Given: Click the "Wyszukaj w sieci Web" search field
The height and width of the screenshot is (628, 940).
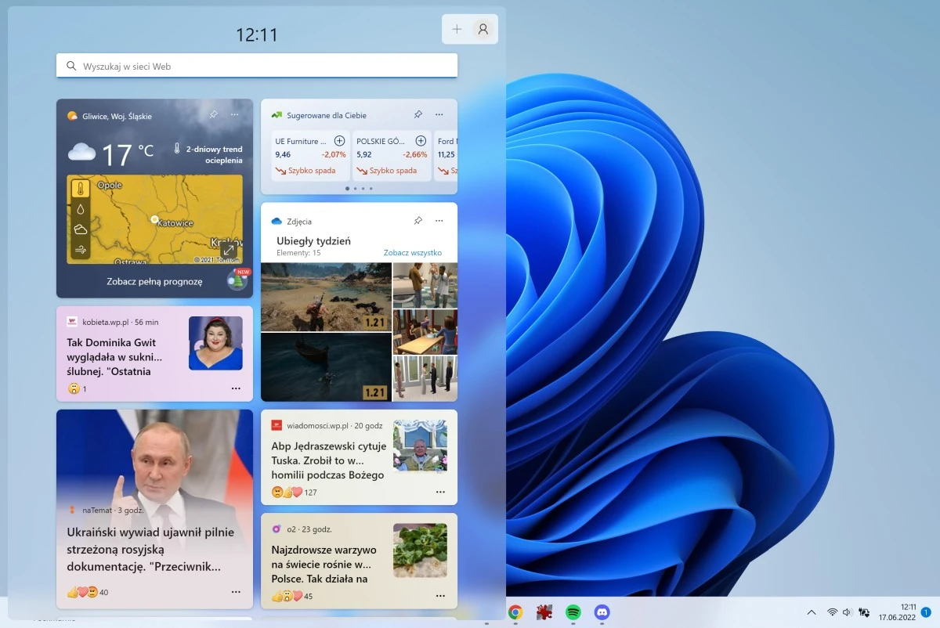Looking at the screenshot, I should tap(256, 65).
